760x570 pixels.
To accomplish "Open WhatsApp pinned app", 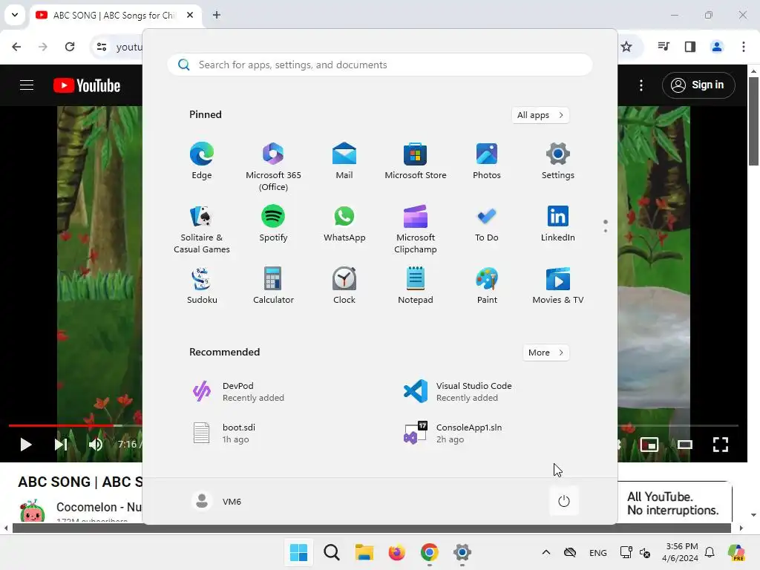I will (344, 223).
